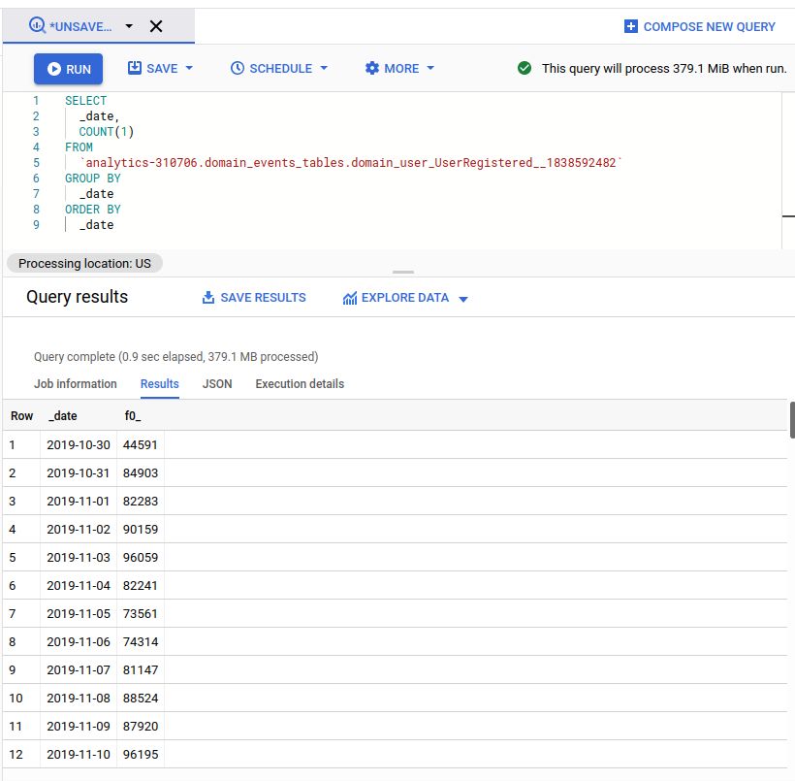Screen dimensions: 795x781
Task: Click the COUNT(1) expression in editor
Action: (x=107, y=132)
